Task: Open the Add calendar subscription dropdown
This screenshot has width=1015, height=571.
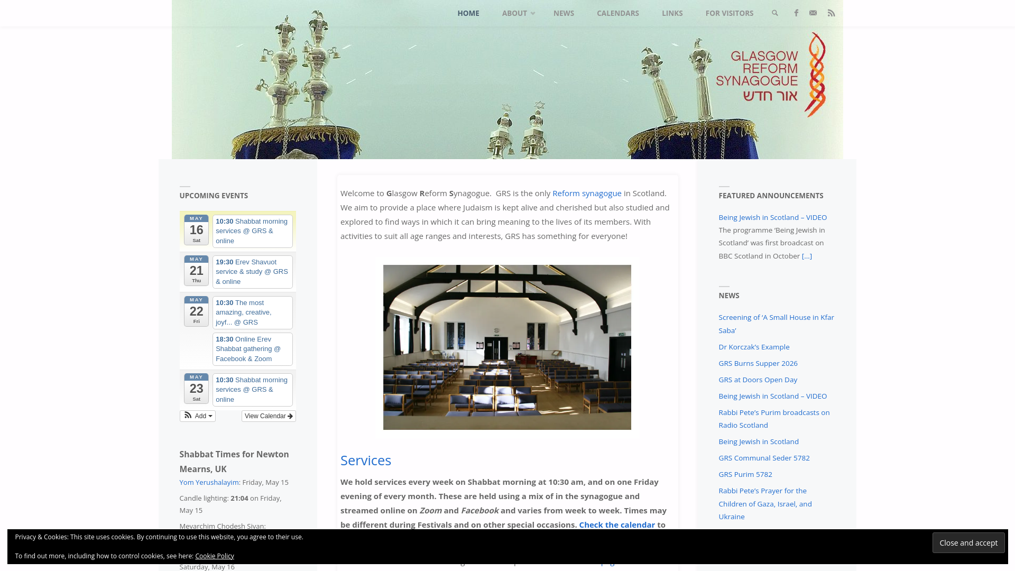Action: [x=198, y=416]
